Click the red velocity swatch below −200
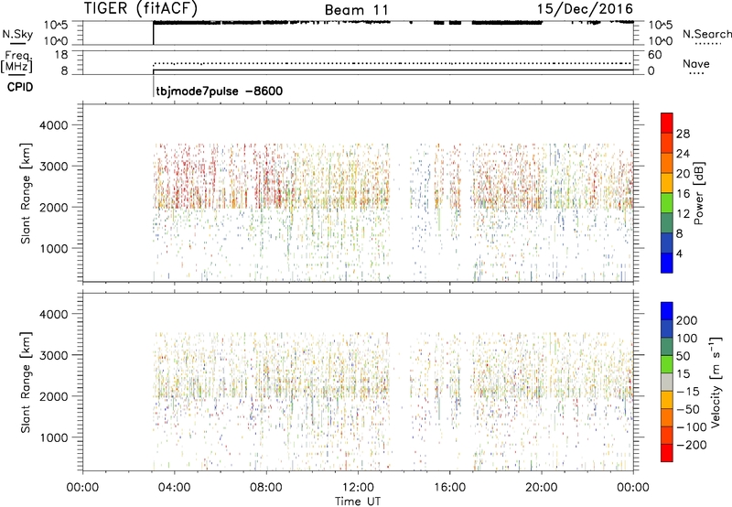Viewport: 732px width, 507px height. (667, 453)
